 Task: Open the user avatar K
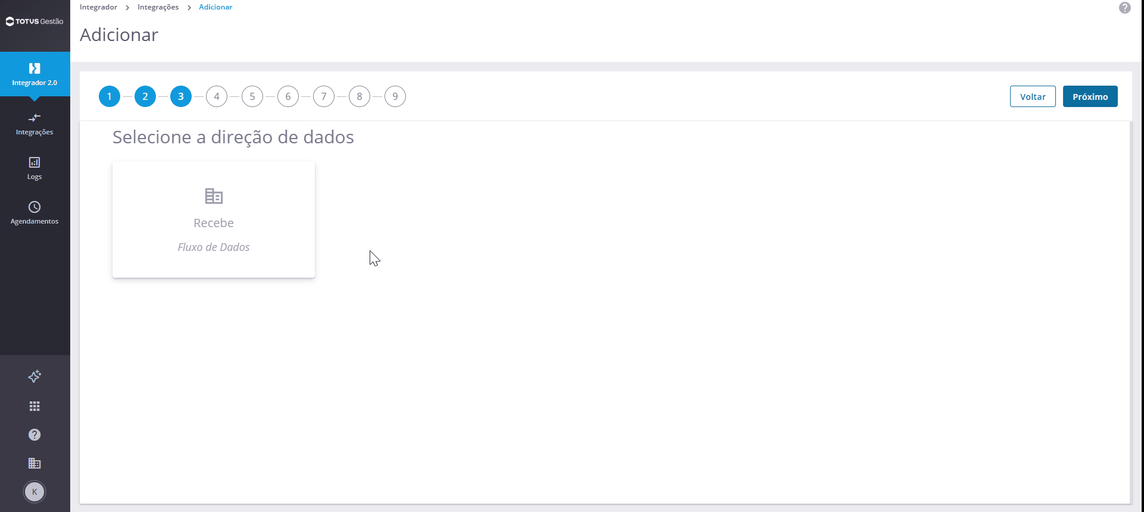[35, 492]
